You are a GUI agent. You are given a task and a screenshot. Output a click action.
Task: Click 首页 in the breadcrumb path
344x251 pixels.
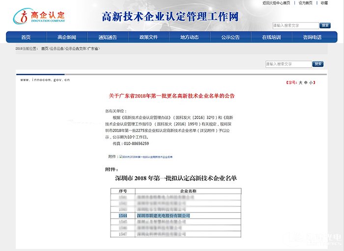45,49
